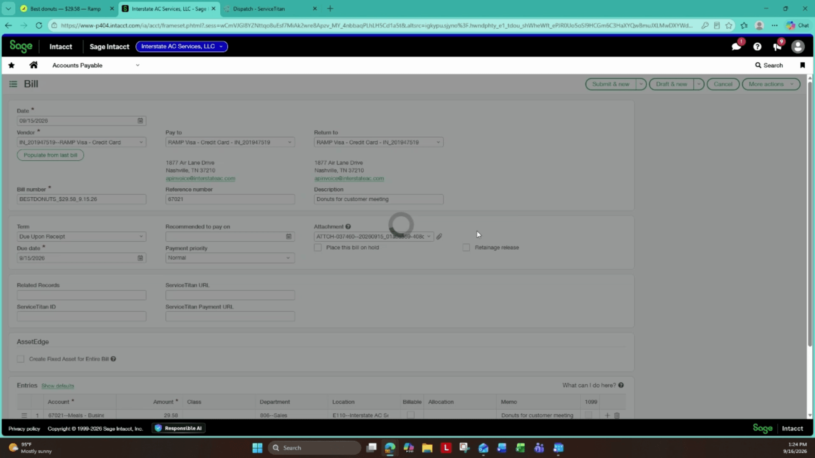Screen dimensions: 815x458
Task: Open the user profile avatar
Action: click(798, 47)
